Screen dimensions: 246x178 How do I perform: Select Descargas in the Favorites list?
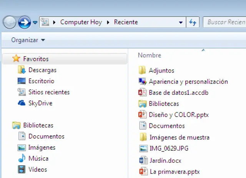click(x=42, y=70)
